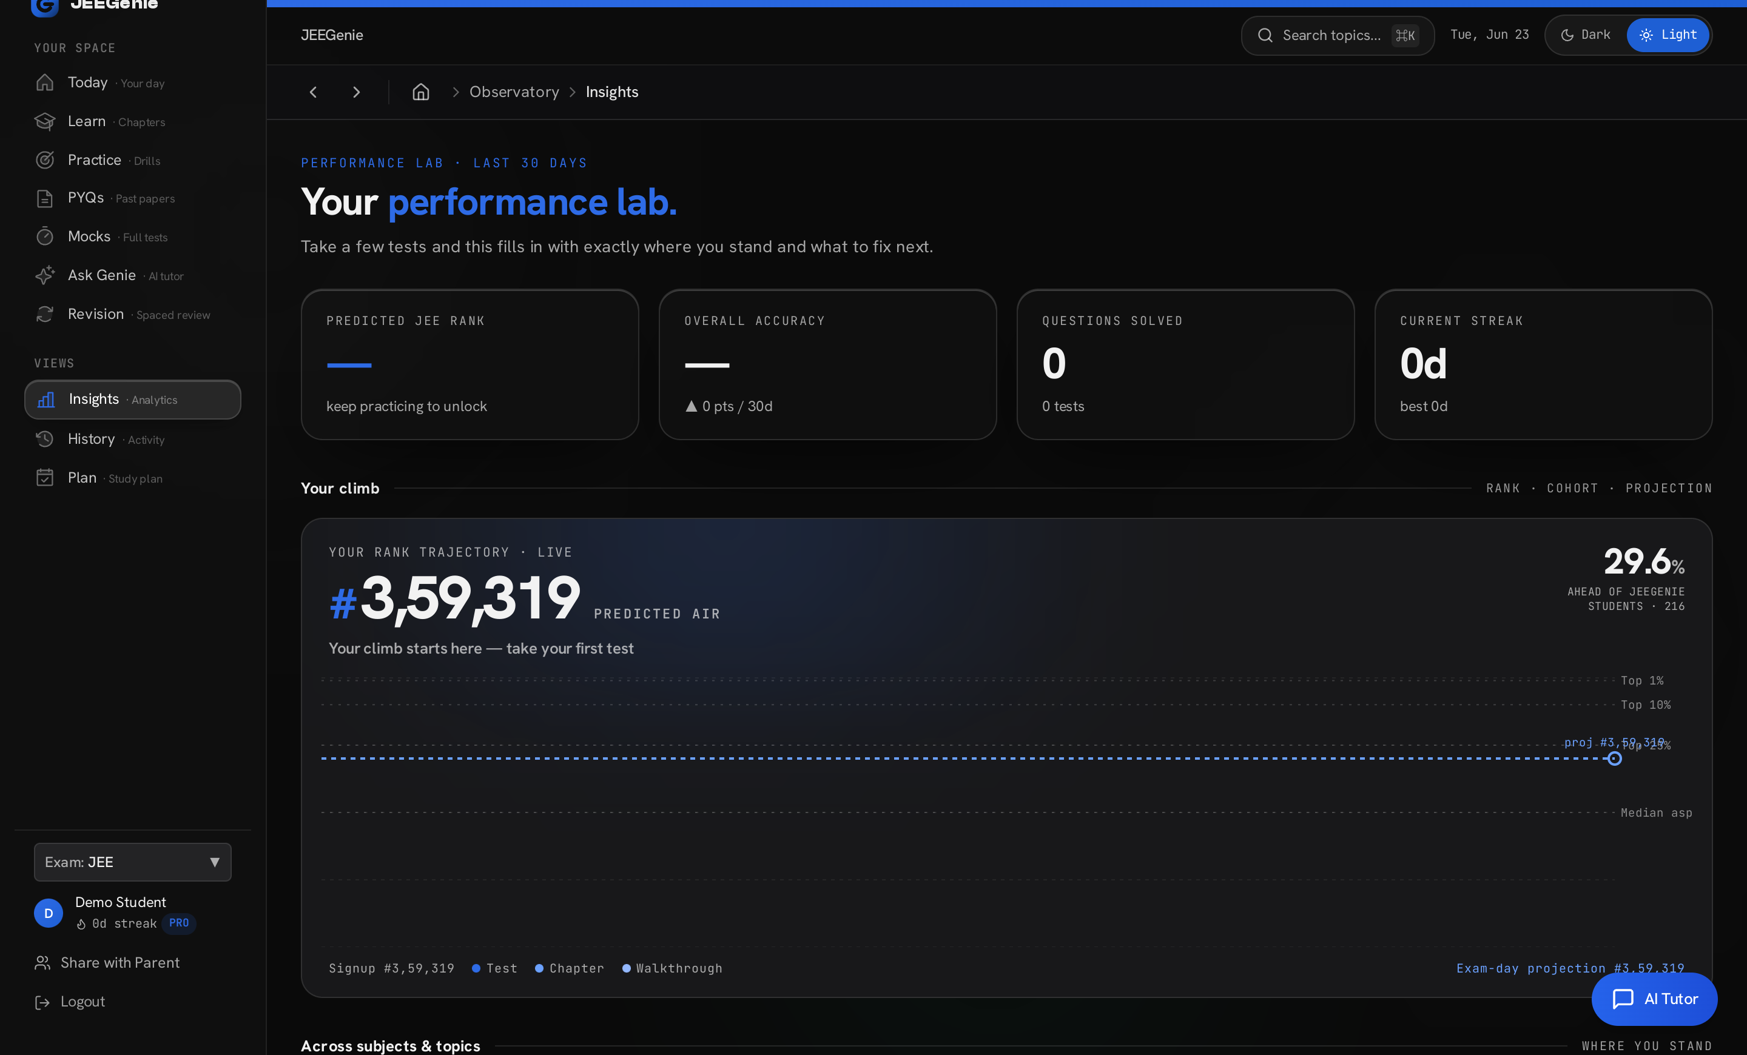Open the Plan study plan view

(133, 478)
